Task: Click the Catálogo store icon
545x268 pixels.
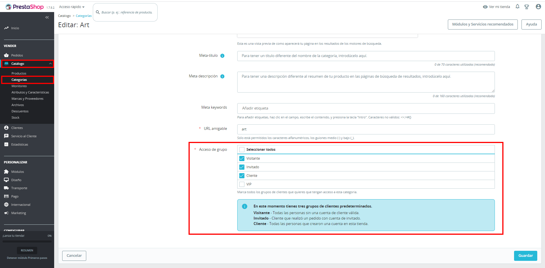Action: pyautogui.click(x=6, y=64)
